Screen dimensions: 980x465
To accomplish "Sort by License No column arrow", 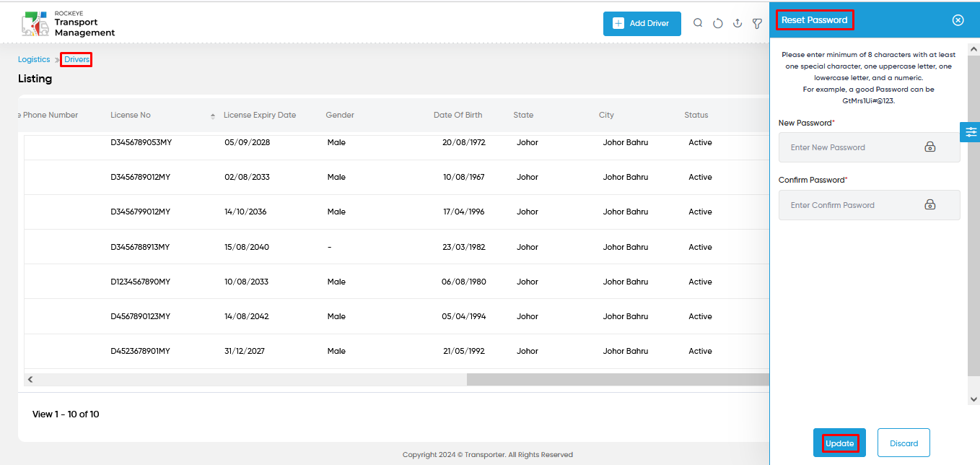I will pyautogui.click(x=213, y=116).
